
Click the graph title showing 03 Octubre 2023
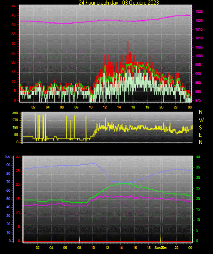click(x=119, y=2)
